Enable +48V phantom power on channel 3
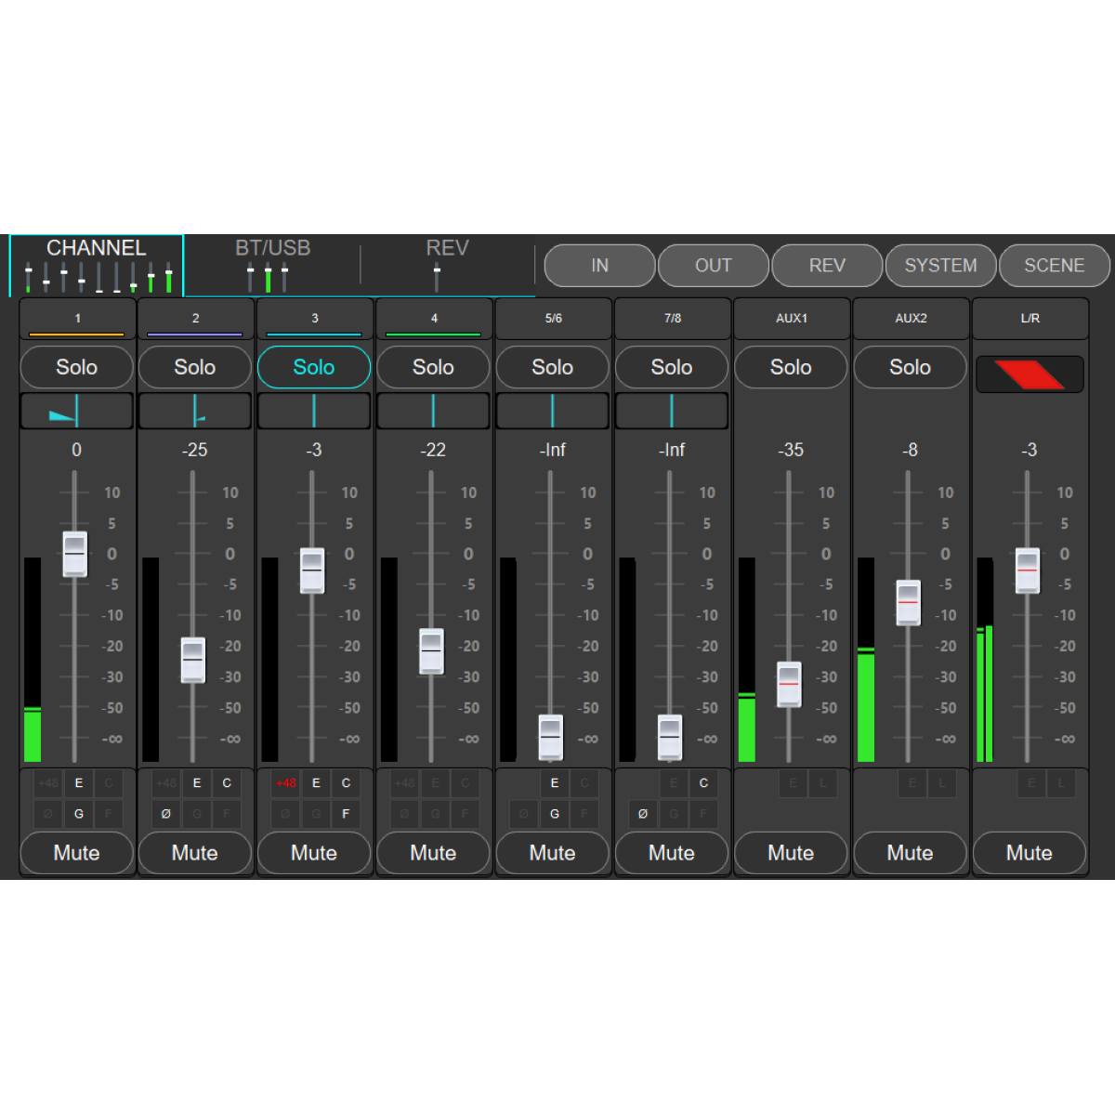 (x=286, y=782)
